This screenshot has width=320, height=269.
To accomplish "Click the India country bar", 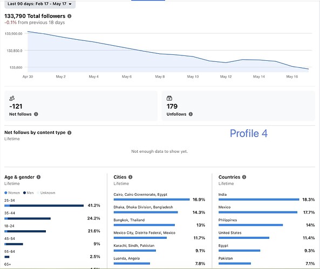I will pyautogui.click(x=259, y=200).
